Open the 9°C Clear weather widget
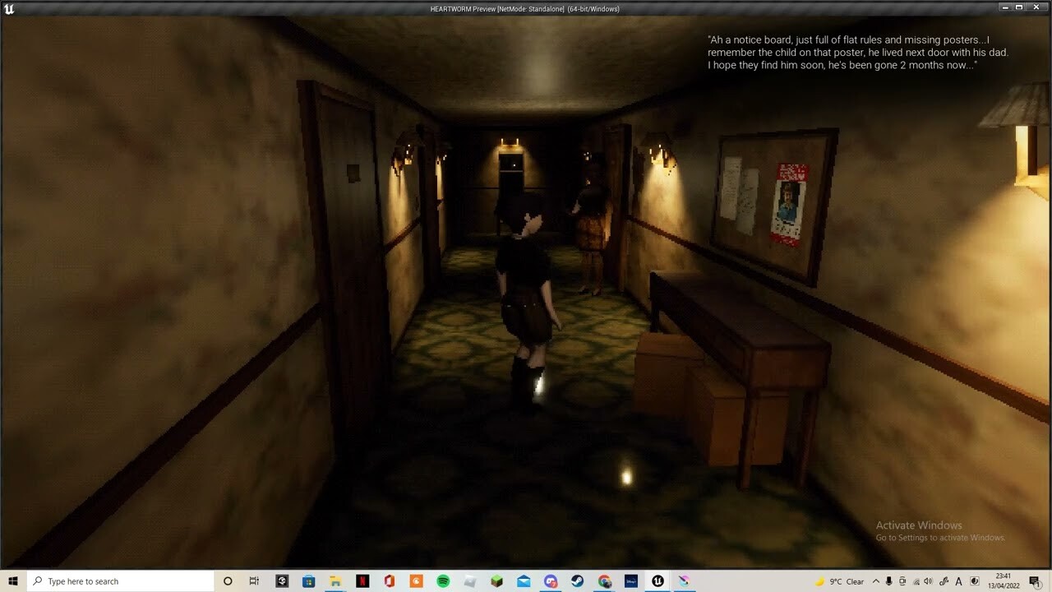The height and width of the screenshot is (592, 1052). 840,581
